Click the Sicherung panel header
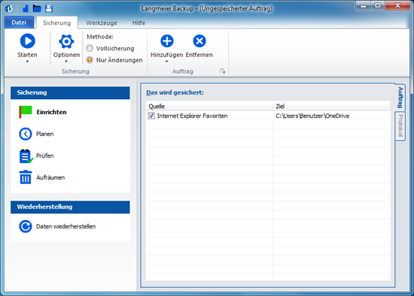The width and height of the screenshot is (414, 296). coord(70,92)
